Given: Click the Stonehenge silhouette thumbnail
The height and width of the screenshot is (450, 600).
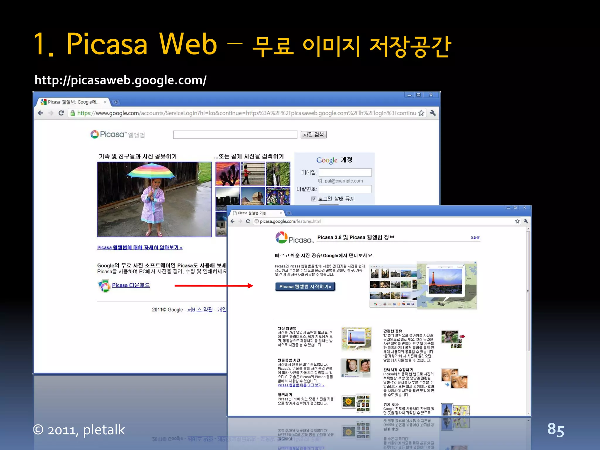Looking at the screenshot, I should click(228, 199).
